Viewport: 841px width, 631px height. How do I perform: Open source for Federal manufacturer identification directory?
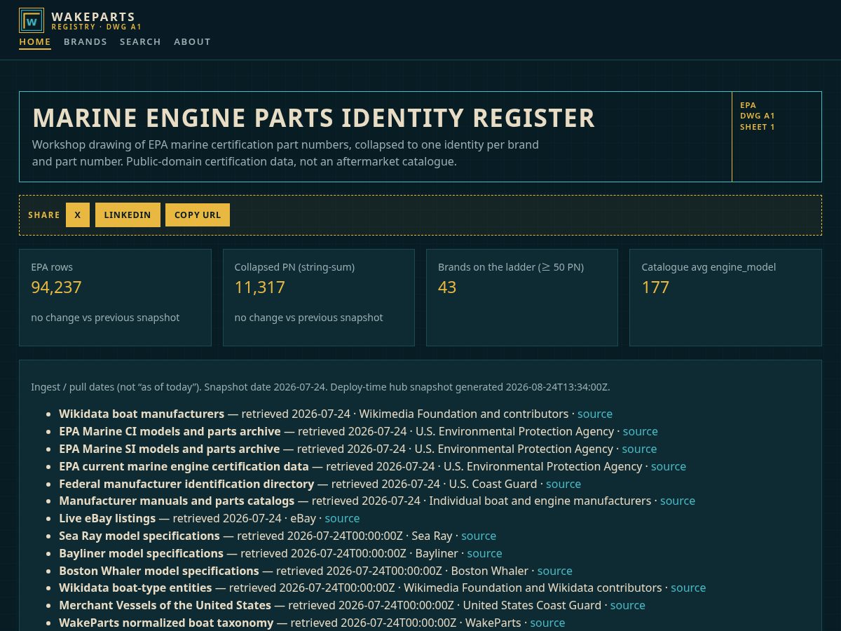tap(563, 484)
